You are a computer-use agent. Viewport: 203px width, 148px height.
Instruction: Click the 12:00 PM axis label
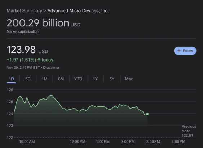tap(78, 141)
